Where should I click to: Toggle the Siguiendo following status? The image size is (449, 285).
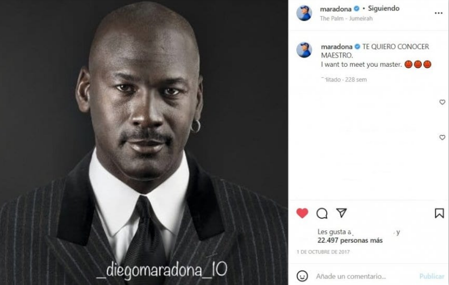[x=383, y=9]
